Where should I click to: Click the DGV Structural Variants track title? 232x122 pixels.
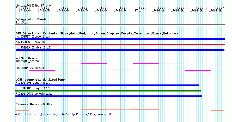[x=97, y=33]
